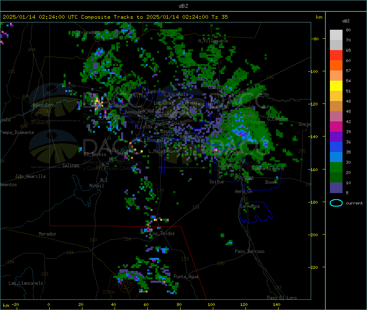Click the composite tracks timestamp header
The height and width of the screenshot is (310, 367).
[x=115, y=17]
